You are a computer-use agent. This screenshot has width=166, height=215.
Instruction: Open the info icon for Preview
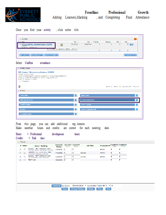(75, 109)
